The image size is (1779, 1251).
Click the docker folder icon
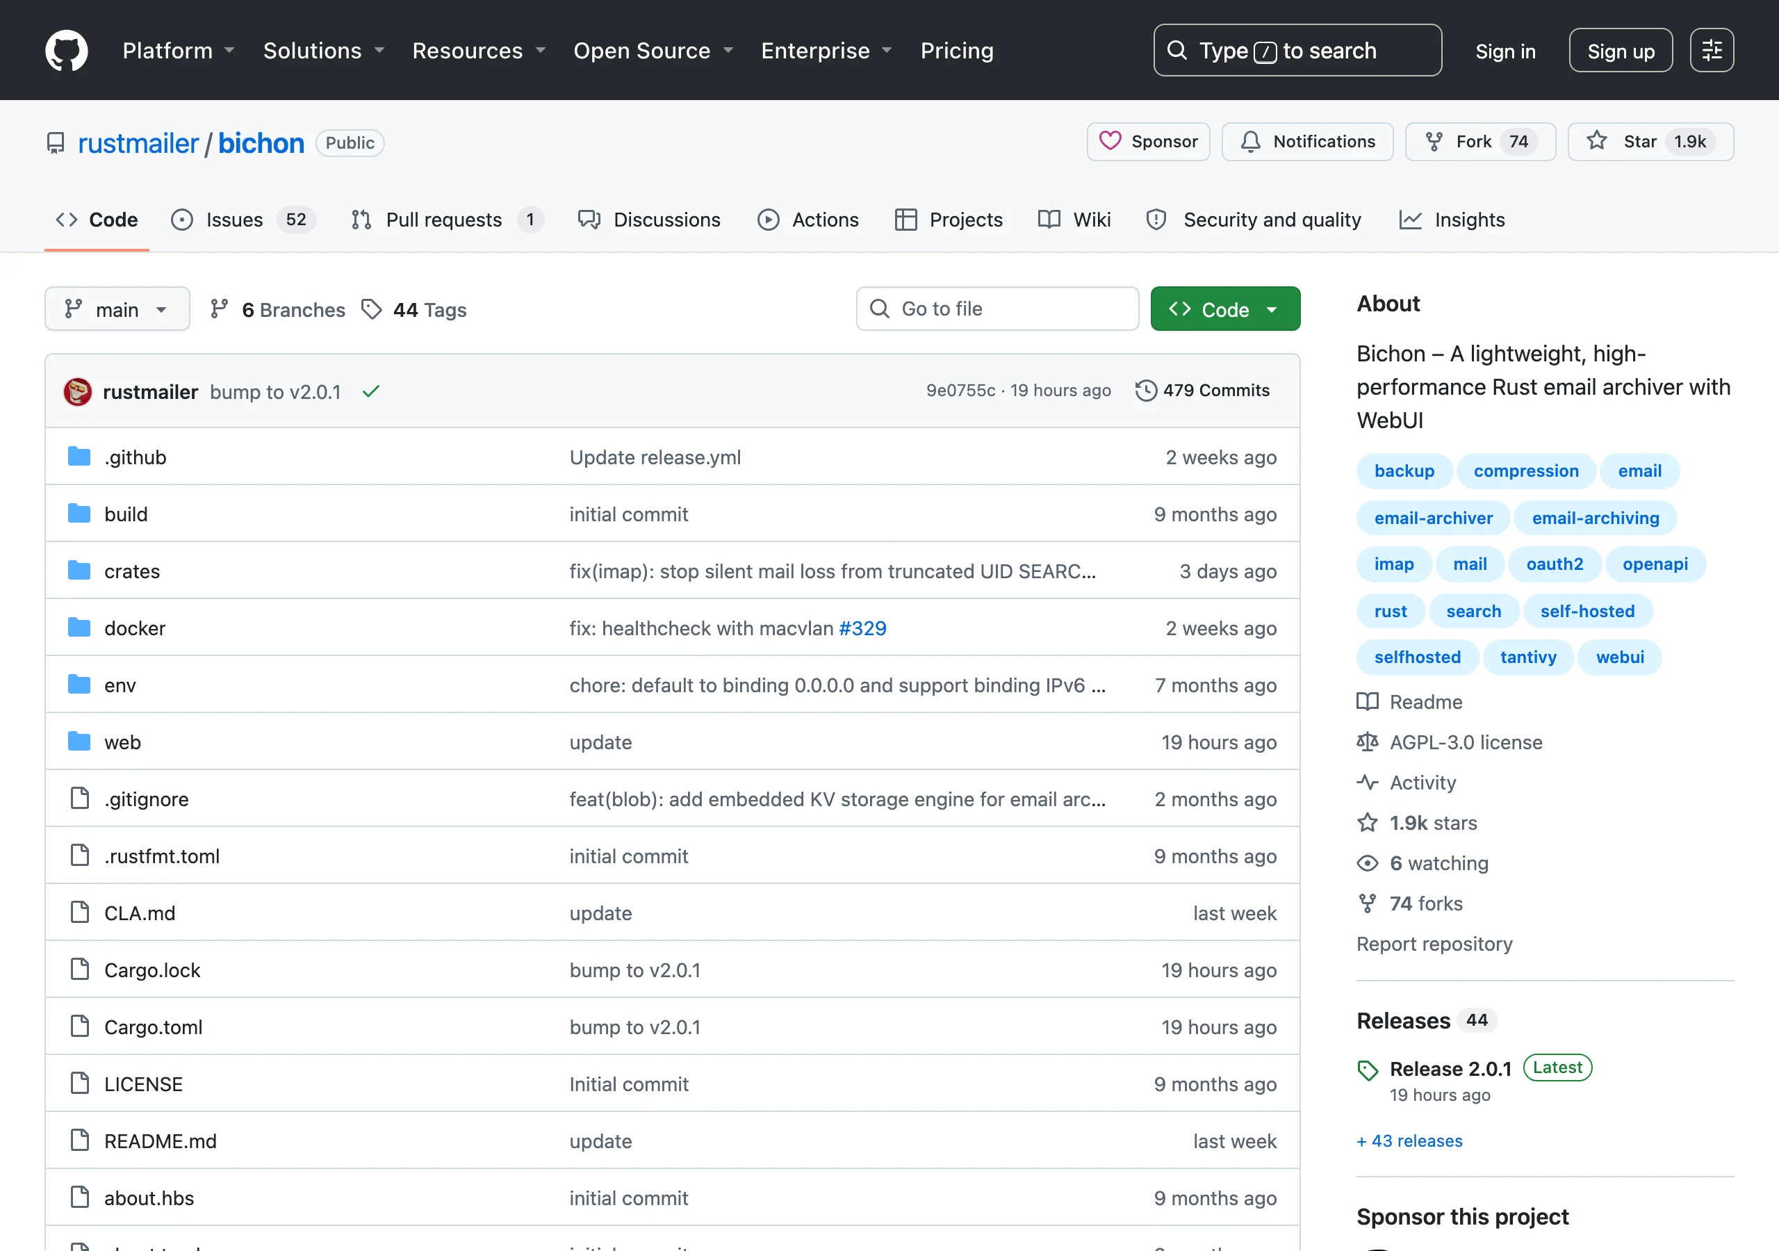point(79,628)
